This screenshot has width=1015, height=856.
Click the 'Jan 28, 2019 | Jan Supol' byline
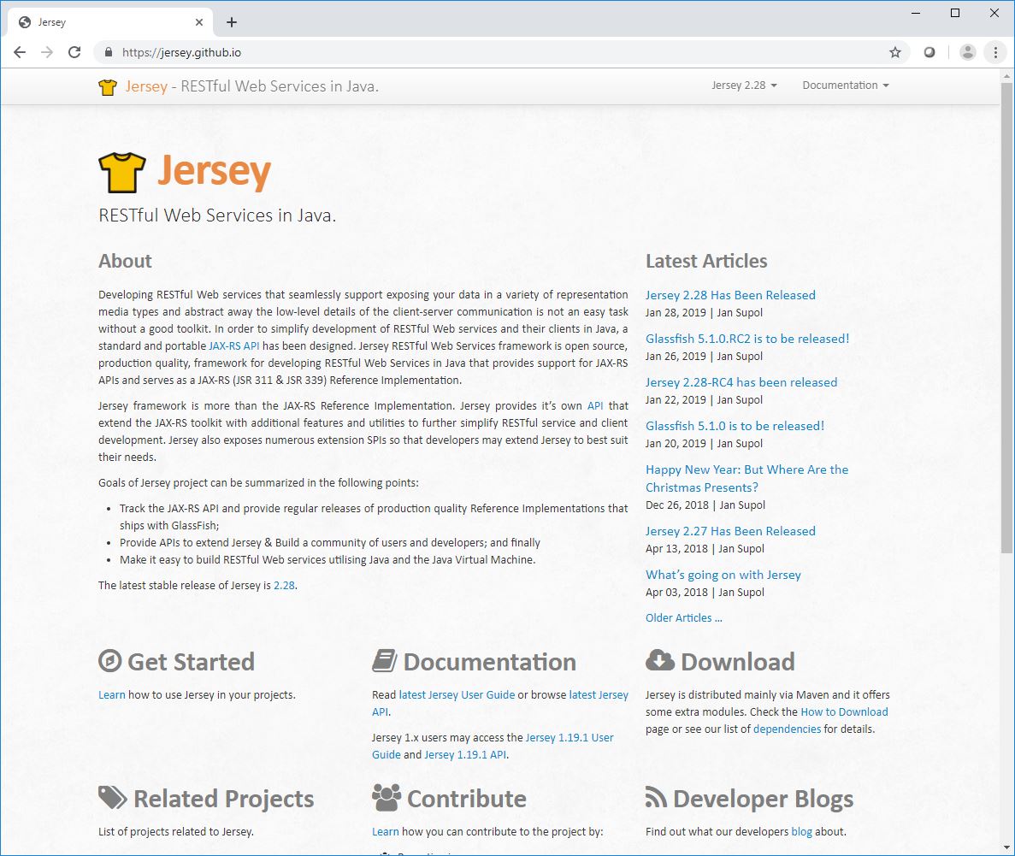[704, 313]
